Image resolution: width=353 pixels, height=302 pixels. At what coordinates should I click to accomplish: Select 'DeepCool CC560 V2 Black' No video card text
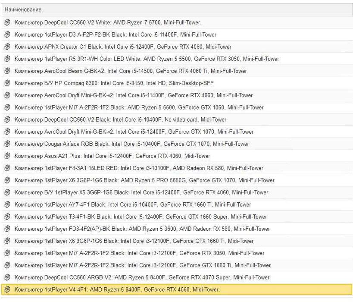(x=120, y=120)
